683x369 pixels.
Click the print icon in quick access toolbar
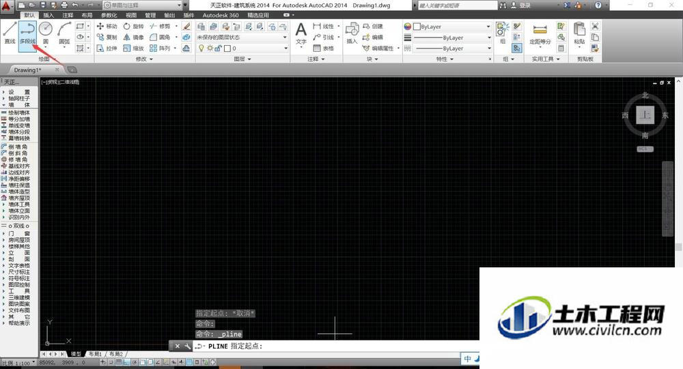coord(64,5)
